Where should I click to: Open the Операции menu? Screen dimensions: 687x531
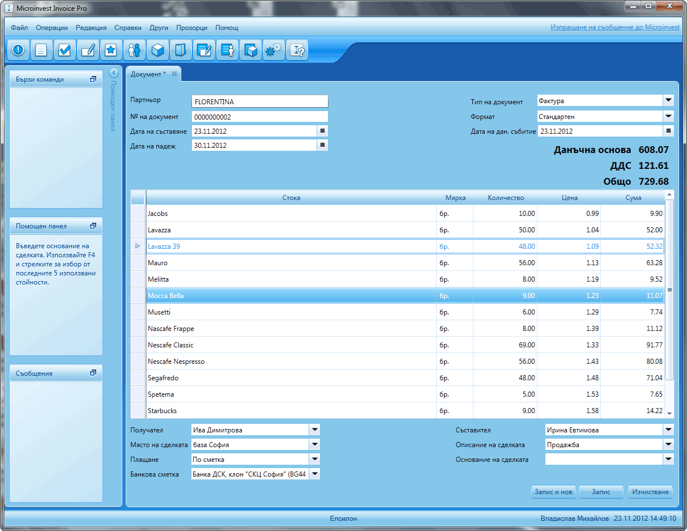tap(52, 27)
